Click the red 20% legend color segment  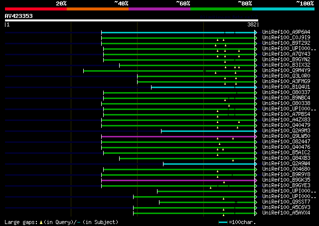coord(36,9)
